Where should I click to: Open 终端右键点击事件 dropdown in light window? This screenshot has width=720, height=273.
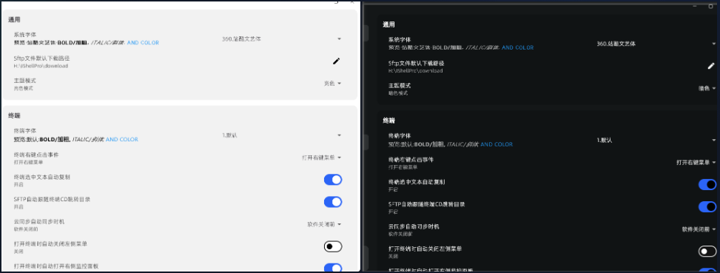(x=321, y=158)
